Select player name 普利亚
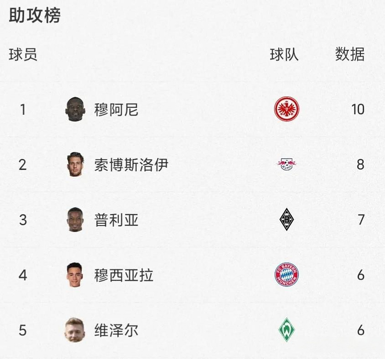 pyautogui.click(x=116, y=220)
